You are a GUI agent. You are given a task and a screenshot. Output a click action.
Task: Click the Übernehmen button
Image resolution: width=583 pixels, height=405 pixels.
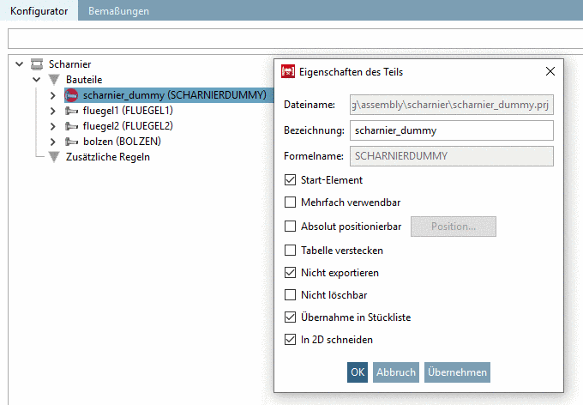coord(457,372)
